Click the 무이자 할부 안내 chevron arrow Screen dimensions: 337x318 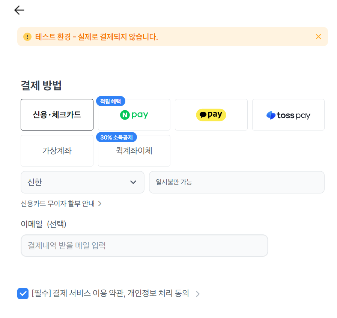click(x=100, y=204)
